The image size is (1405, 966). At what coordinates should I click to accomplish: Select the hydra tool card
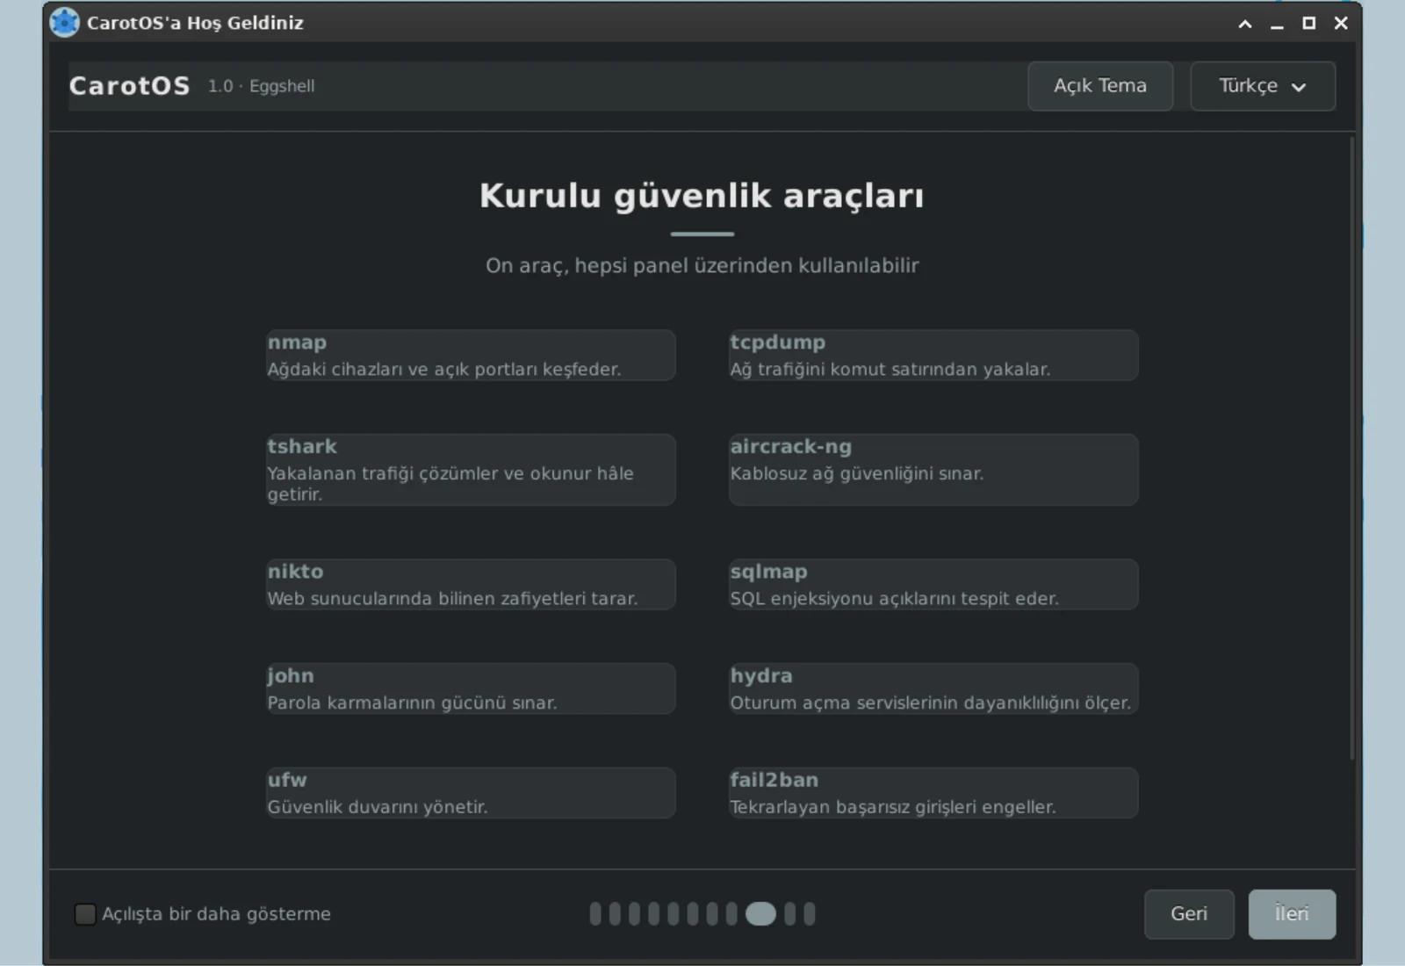(x=933, y=688)
